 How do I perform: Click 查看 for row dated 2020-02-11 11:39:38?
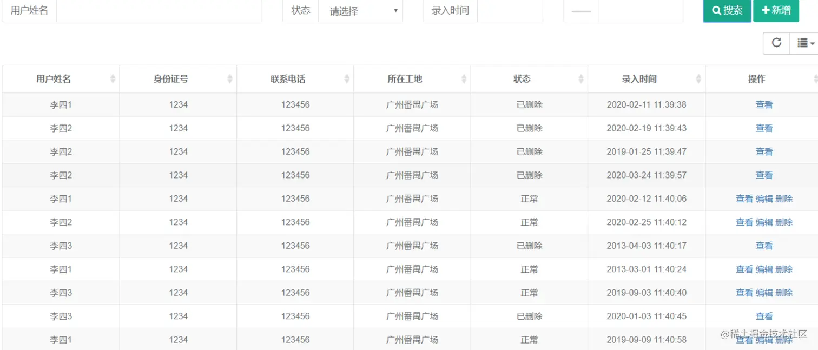pos(764,104)
